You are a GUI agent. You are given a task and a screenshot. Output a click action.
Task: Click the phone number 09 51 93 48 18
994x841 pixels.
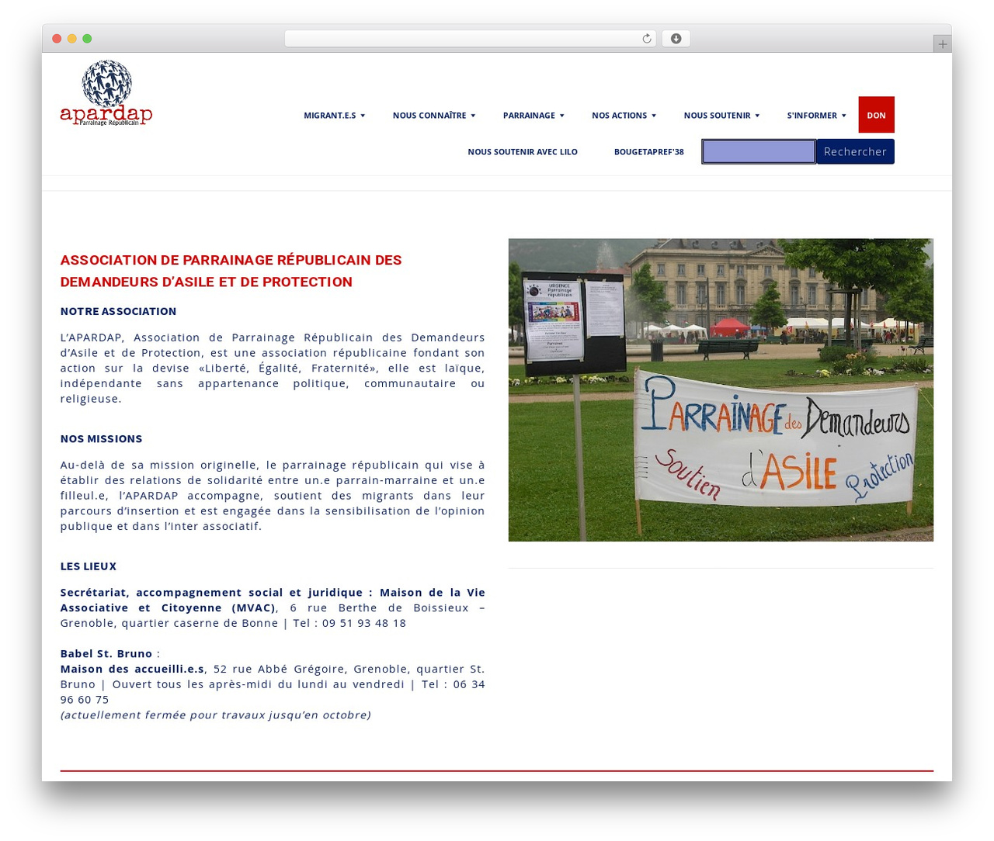(364, 623)
